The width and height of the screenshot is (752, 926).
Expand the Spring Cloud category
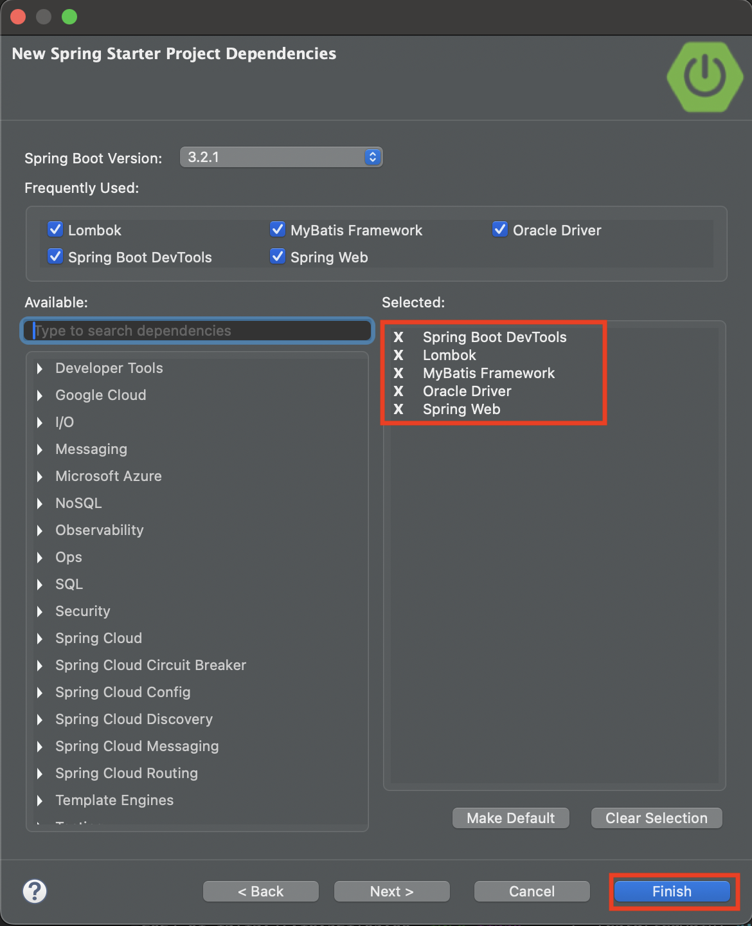40,639
